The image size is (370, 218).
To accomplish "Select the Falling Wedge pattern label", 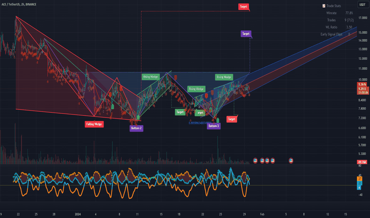I will point(94,124).
